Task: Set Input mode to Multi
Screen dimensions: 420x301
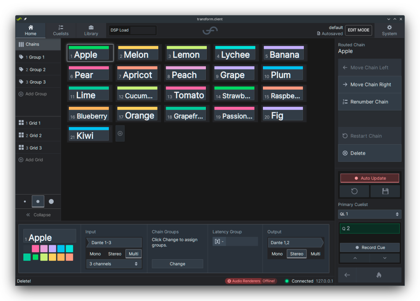Action: pos(133,253)
